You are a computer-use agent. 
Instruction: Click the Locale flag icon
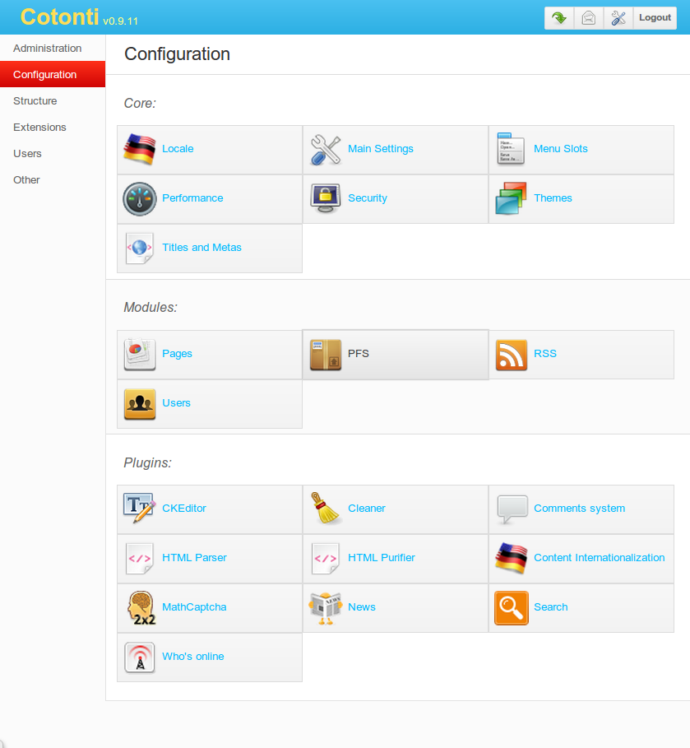[139, 149]
